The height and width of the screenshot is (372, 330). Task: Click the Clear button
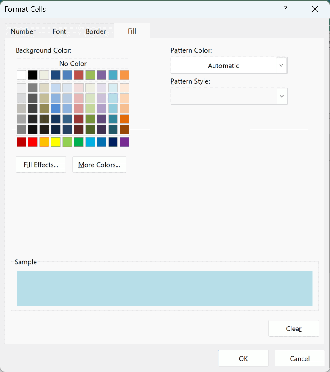click(294, 328)
